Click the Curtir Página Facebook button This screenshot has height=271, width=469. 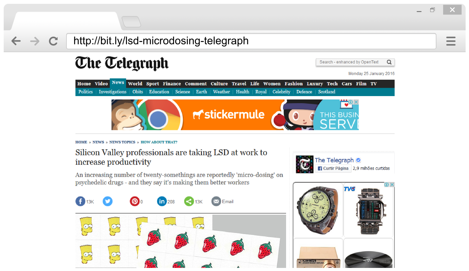pyautogui.click(x=333, y=168)
